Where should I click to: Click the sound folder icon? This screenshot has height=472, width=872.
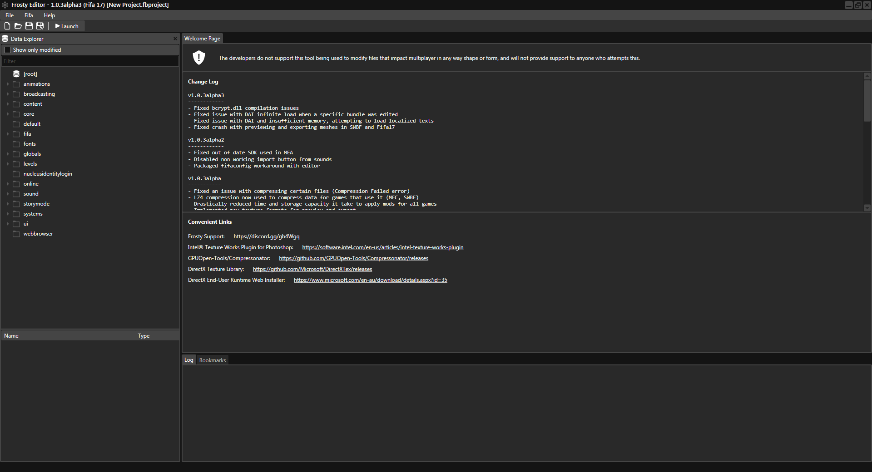click(x=16, y=194)
